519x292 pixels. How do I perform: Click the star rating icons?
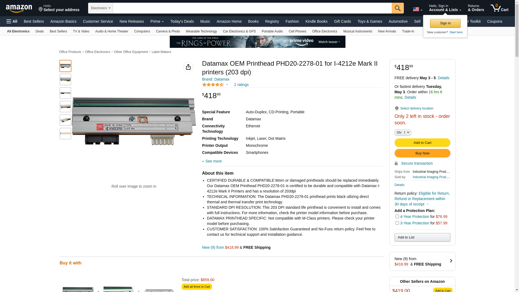click(213, 85)
